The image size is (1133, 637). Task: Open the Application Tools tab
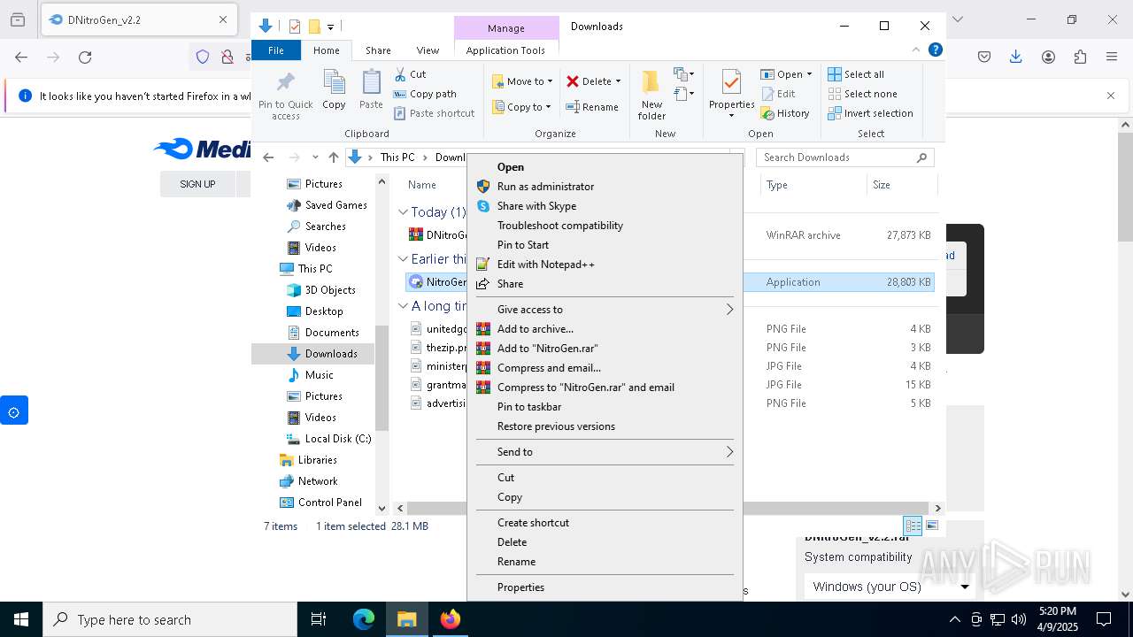coord(505,50)
